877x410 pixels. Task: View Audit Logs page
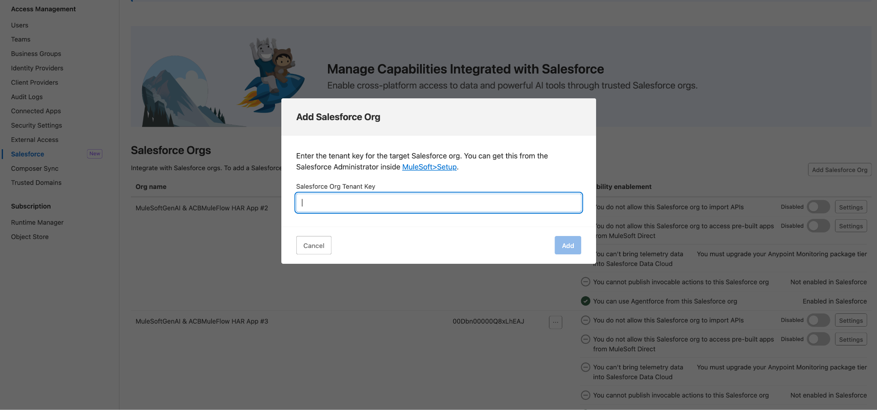27,97
